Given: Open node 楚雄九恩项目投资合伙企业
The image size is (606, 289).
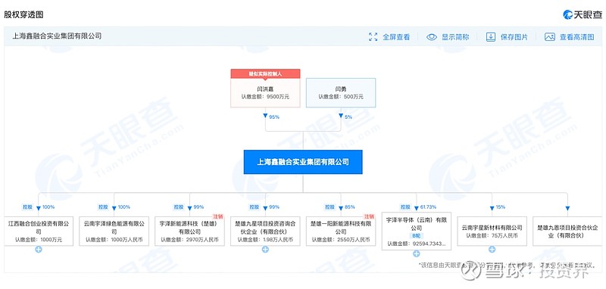Looking at the screenshot, I should [x=567, y=231].
